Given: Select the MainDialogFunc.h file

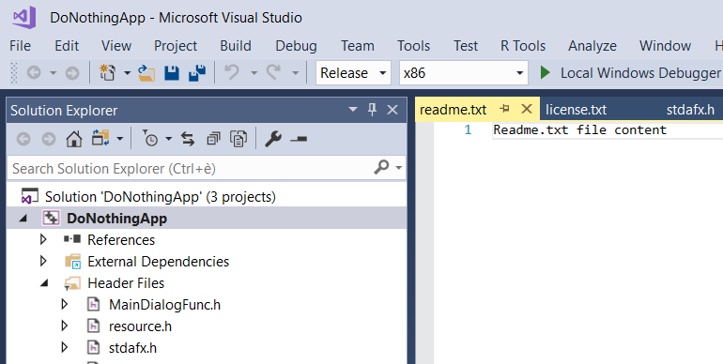Looking at the screenshot, I should tap(164, 305).
